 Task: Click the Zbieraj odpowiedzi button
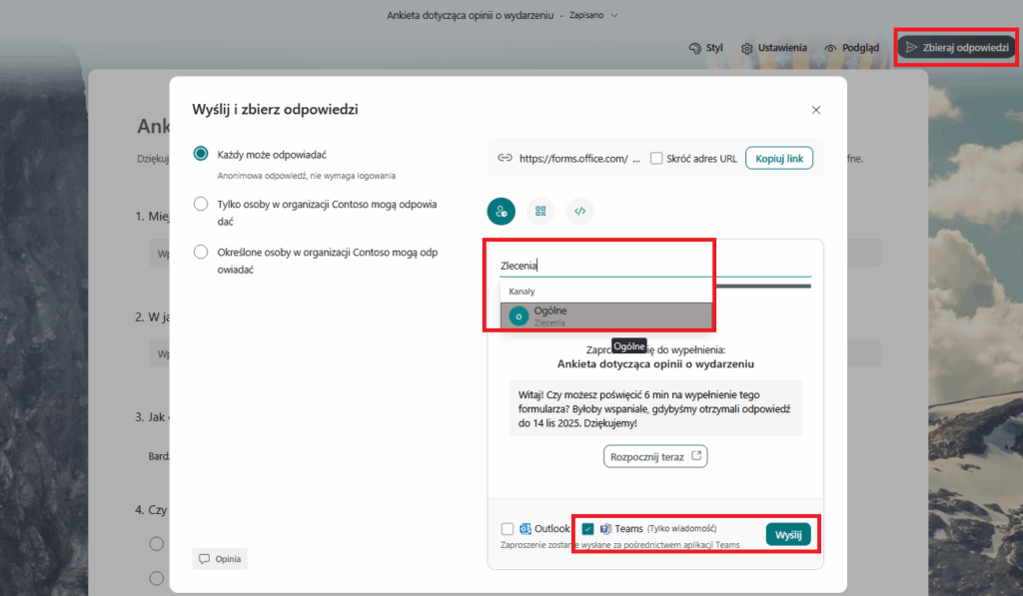point(957,48)
